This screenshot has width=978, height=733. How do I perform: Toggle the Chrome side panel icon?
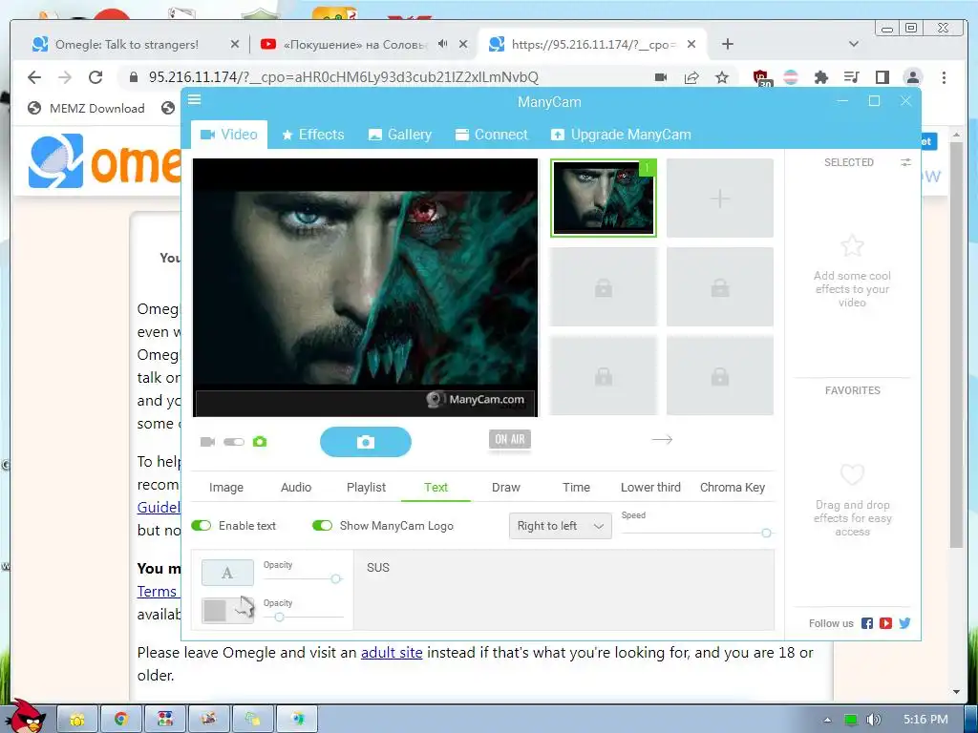tap(882, 77)
